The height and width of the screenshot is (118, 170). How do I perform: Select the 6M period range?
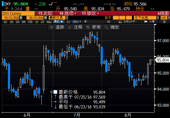coord(23,22)
